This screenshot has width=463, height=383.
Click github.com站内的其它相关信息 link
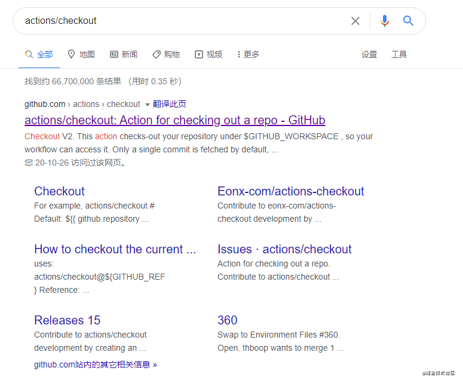coord(96,364)
